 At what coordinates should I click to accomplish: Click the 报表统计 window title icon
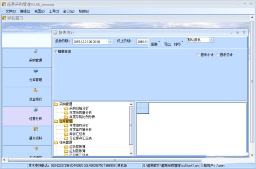(x=55, y=33)
